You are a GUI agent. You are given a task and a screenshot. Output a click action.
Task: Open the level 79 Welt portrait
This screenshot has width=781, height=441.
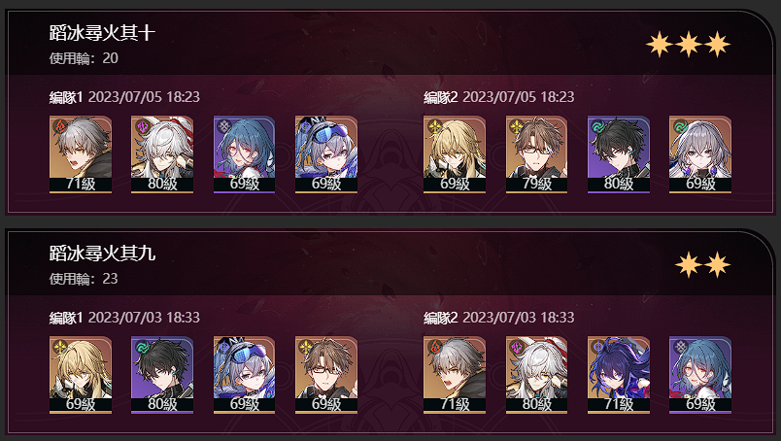click(x=536, y=154)
